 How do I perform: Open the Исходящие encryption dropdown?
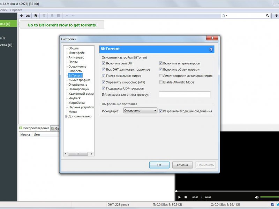pos(140,110)
